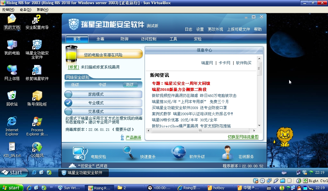The image size is (328, 191).
Task: Open 我的文档 desktop icon
Action: (12, 22)
